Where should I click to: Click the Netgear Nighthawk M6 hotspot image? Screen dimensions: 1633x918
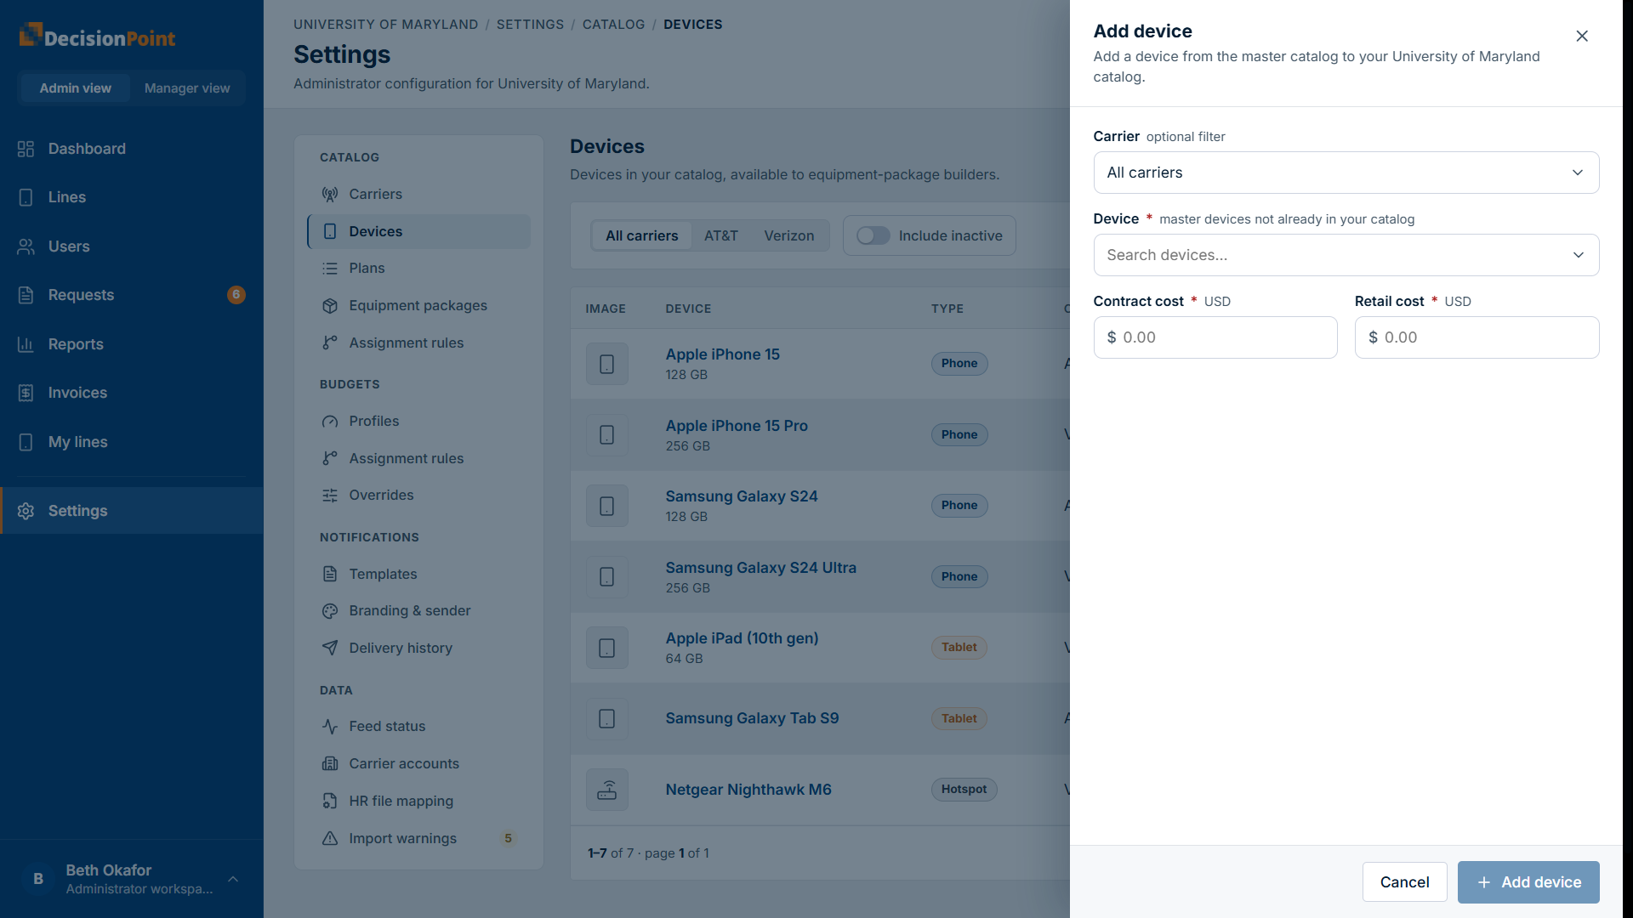[x=606, y=790]
